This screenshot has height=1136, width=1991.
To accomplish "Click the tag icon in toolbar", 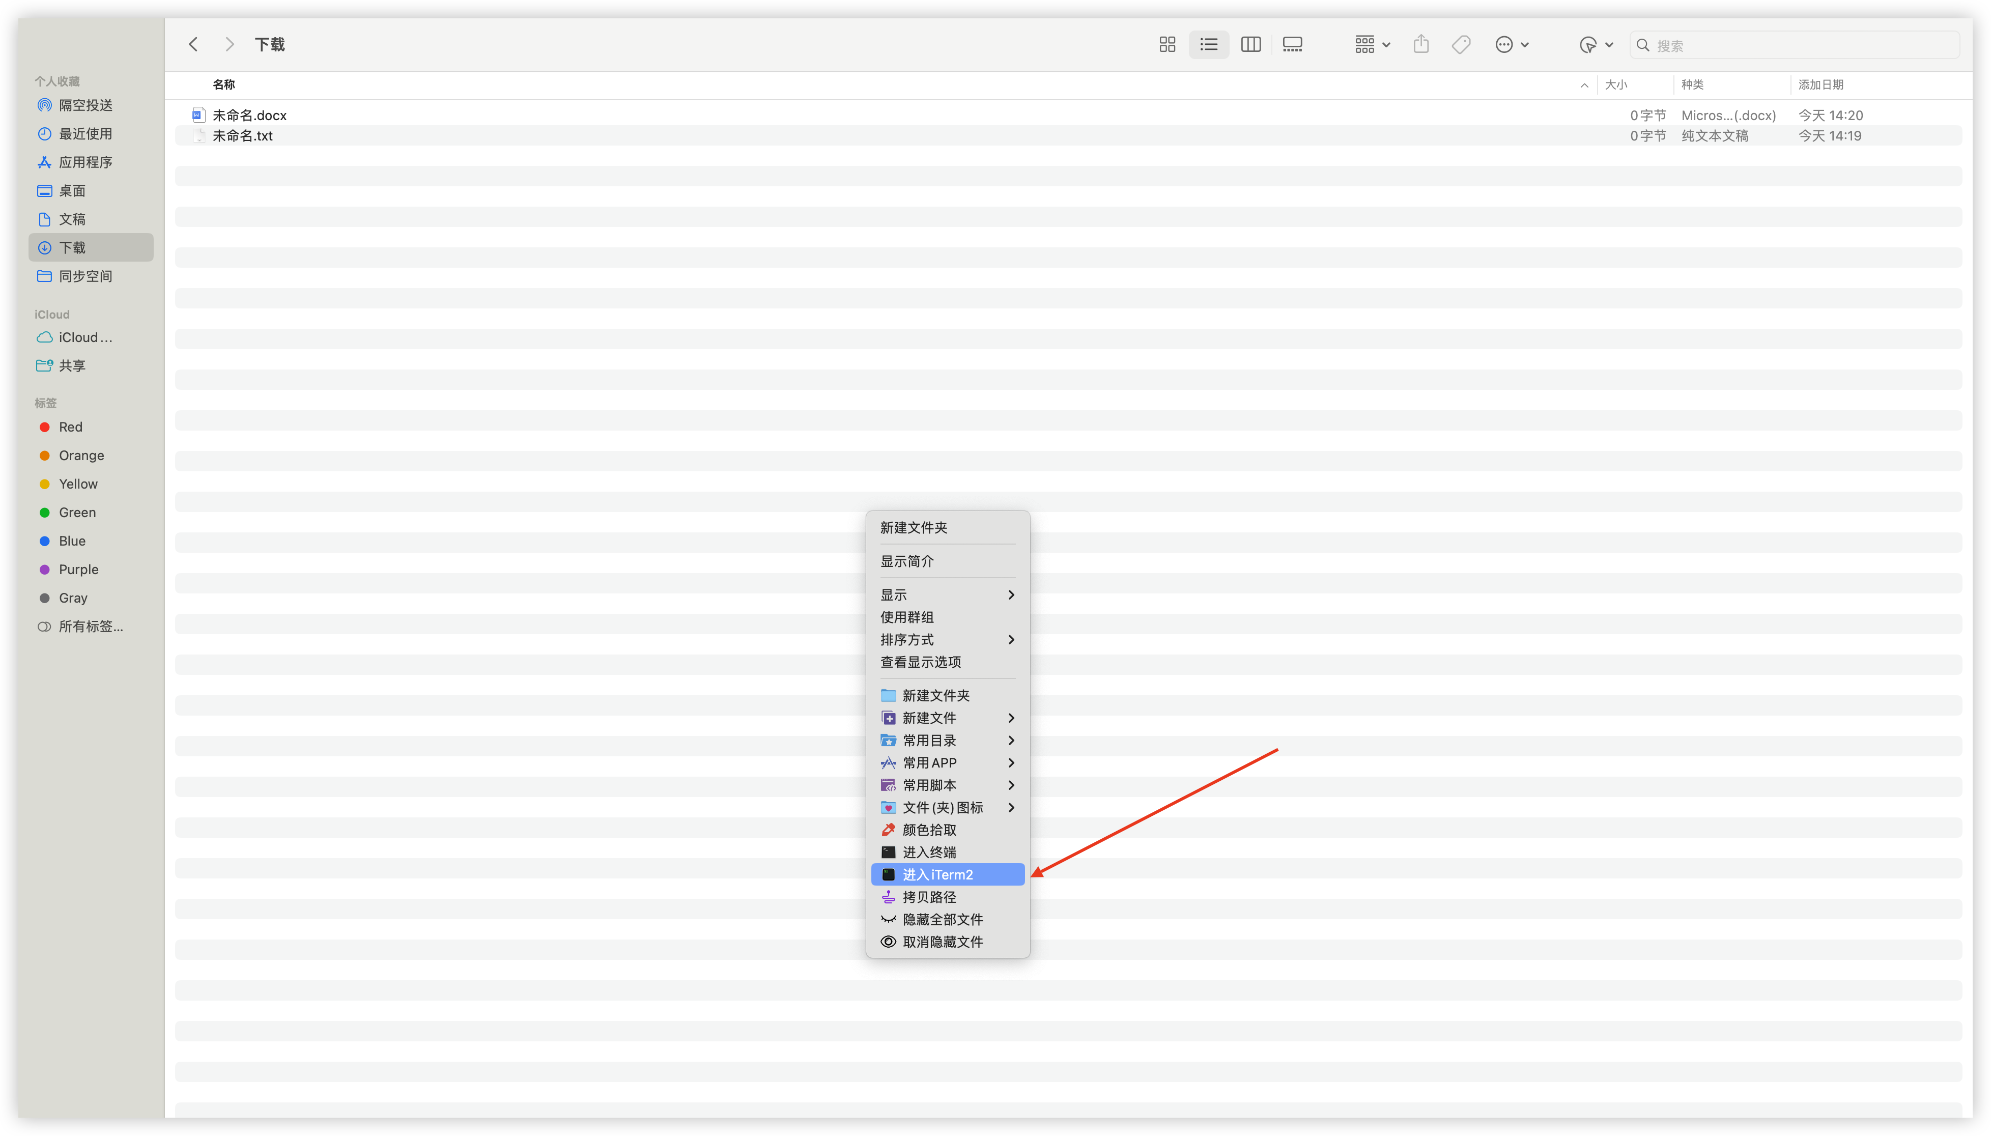I will pos(1461,44).
